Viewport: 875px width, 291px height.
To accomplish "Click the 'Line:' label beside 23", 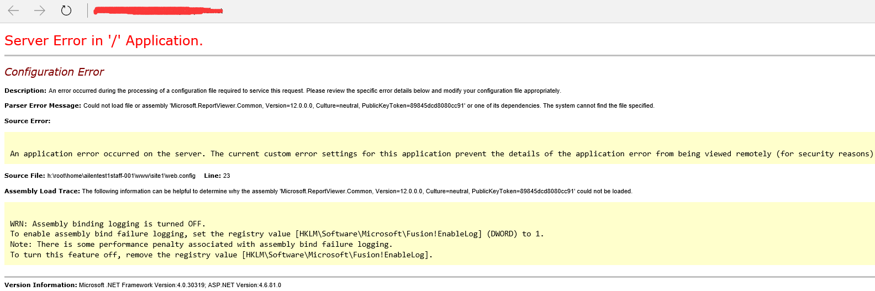I will pos(212,176).
